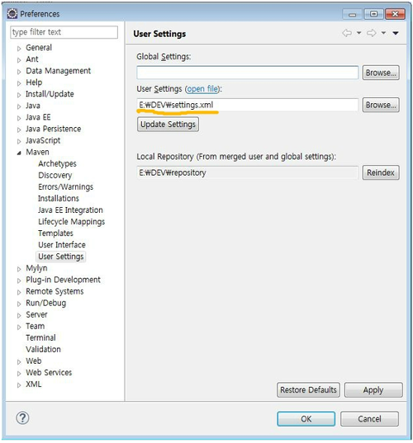Select User Settings tree item
This screenshot has width=413, height=443.
[61, 257]
